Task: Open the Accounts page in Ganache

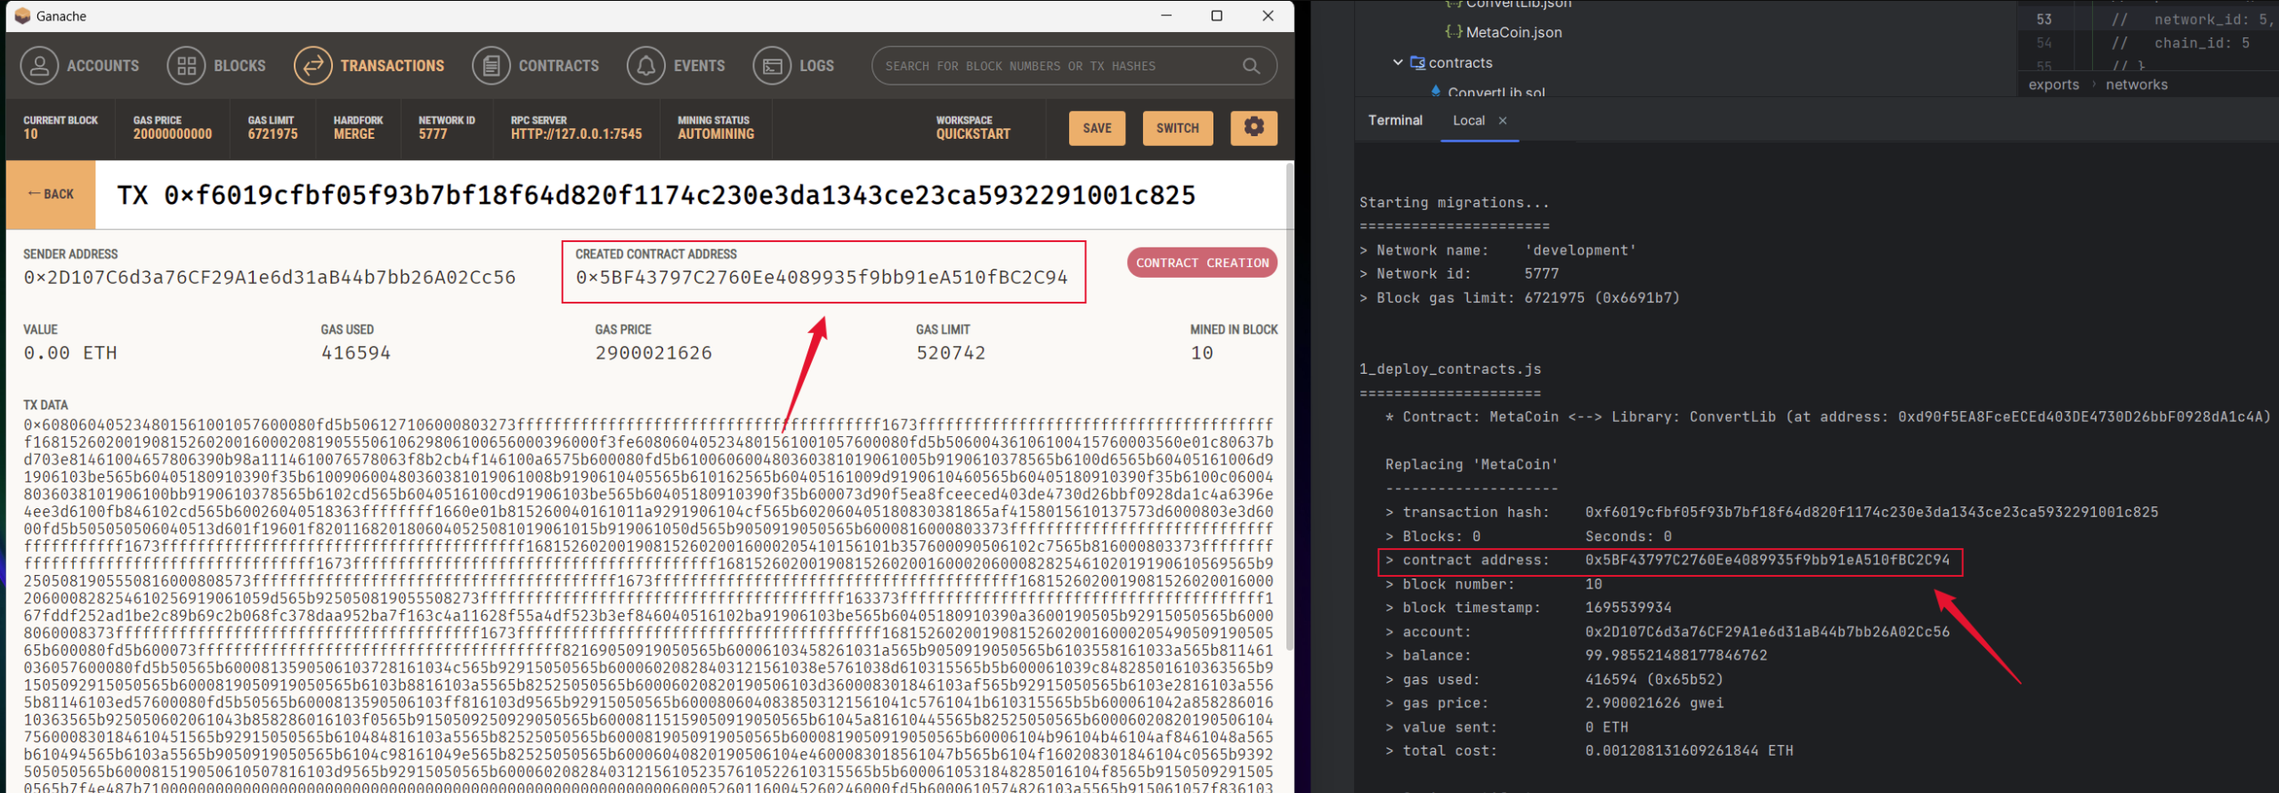Action: tap(80, 66)
